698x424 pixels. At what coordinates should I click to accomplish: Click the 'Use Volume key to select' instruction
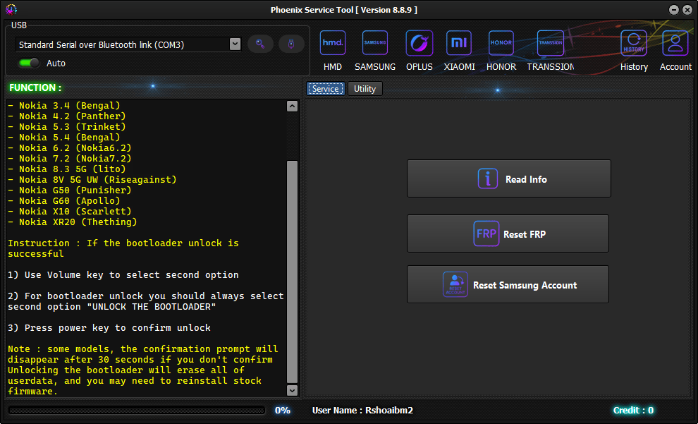[x=123, y=275]
